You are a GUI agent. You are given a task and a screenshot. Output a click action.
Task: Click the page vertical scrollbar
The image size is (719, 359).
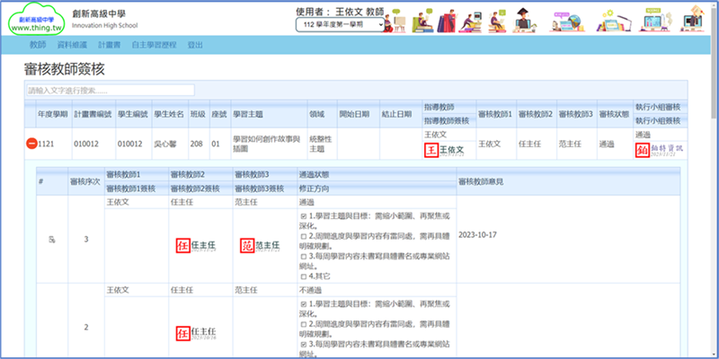(x=712, y=179)
